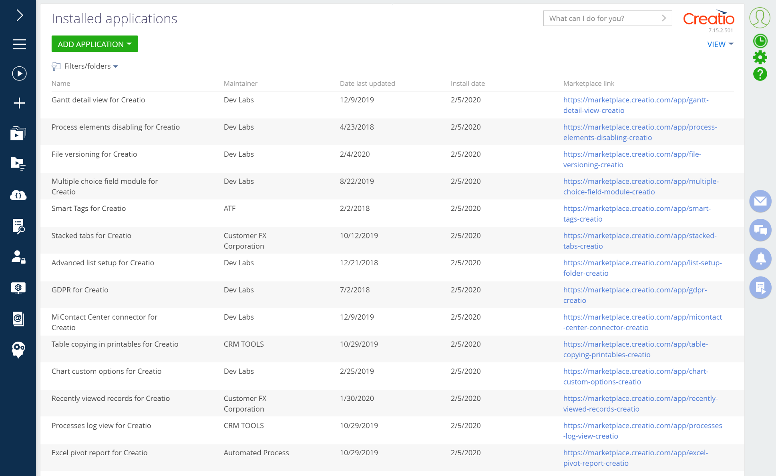Image resolution: width=776 pixels, height=476 pixels.
Task: Select Stacked tabs for Creatio row
Action: (x=392, y=241)
